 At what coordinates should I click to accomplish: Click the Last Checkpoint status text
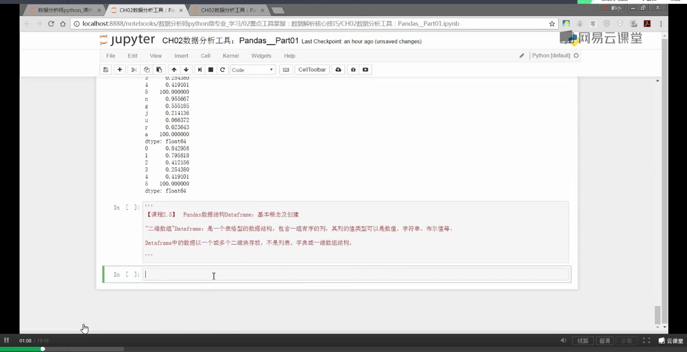coord(362,41)
